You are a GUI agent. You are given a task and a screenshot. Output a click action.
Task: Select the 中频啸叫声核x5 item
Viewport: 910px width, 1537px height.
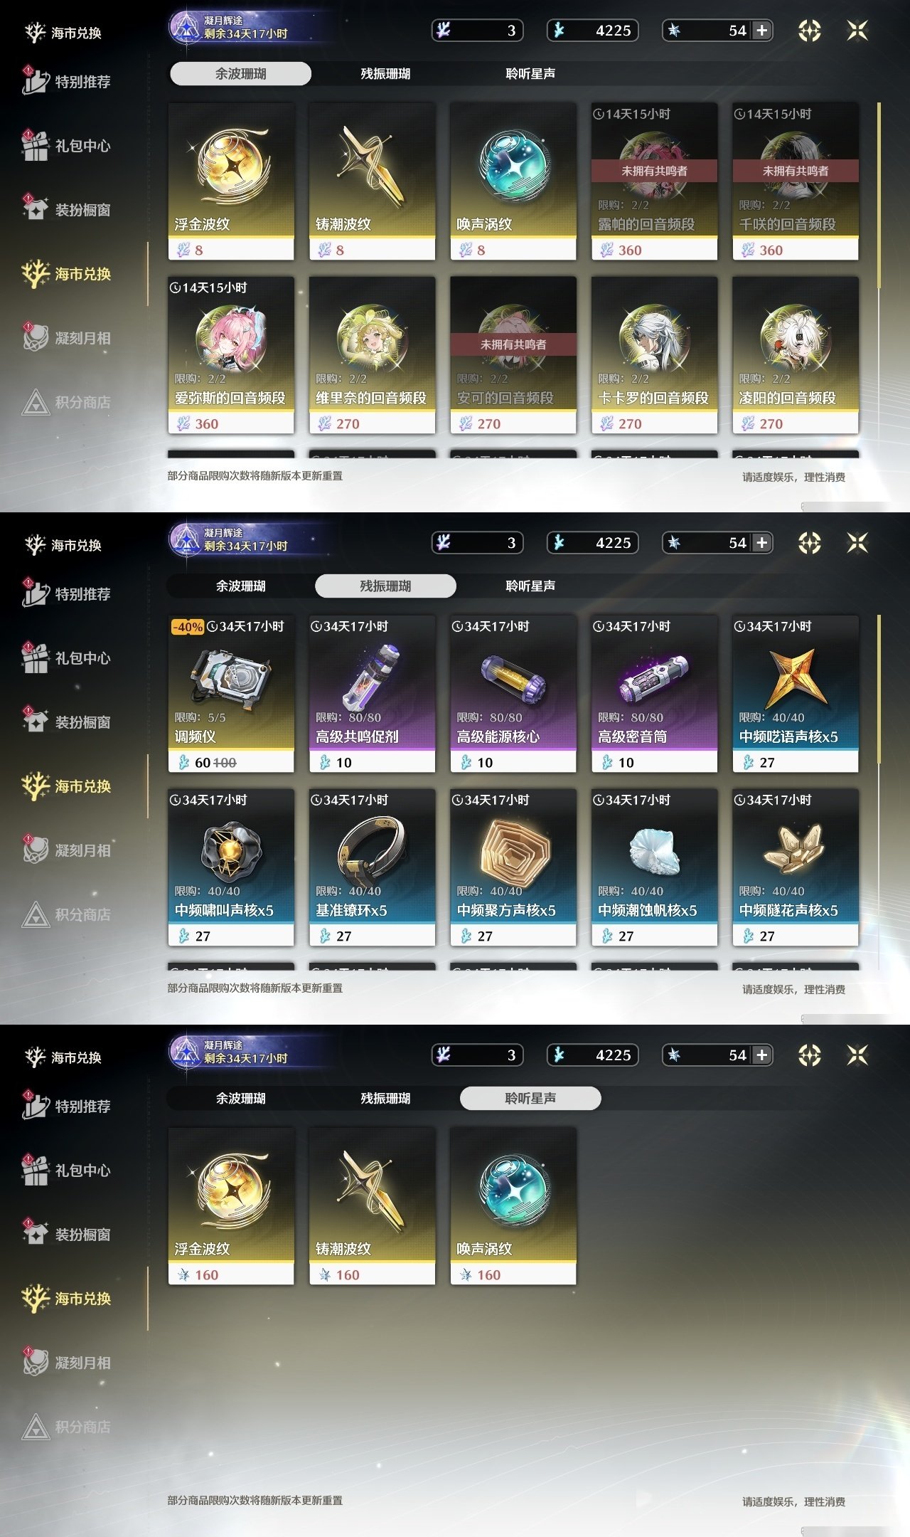tap(231, 867)
